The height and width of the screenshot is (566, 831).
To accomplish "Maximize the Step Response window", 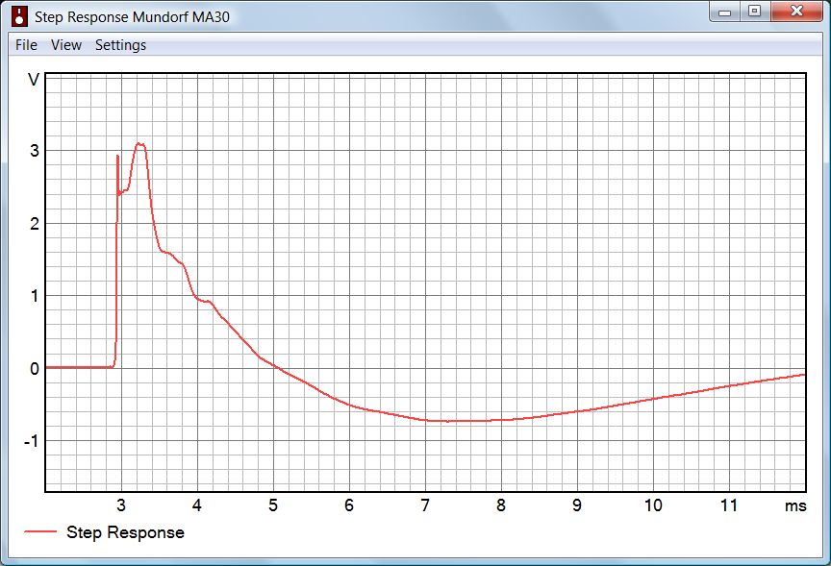I will [754, 12].
